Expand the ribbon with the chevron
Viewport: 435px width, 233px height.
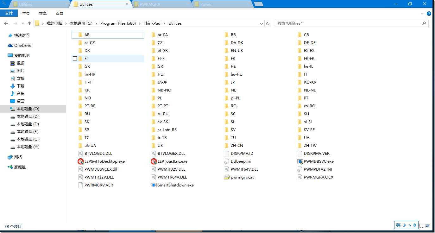point(422,14)
